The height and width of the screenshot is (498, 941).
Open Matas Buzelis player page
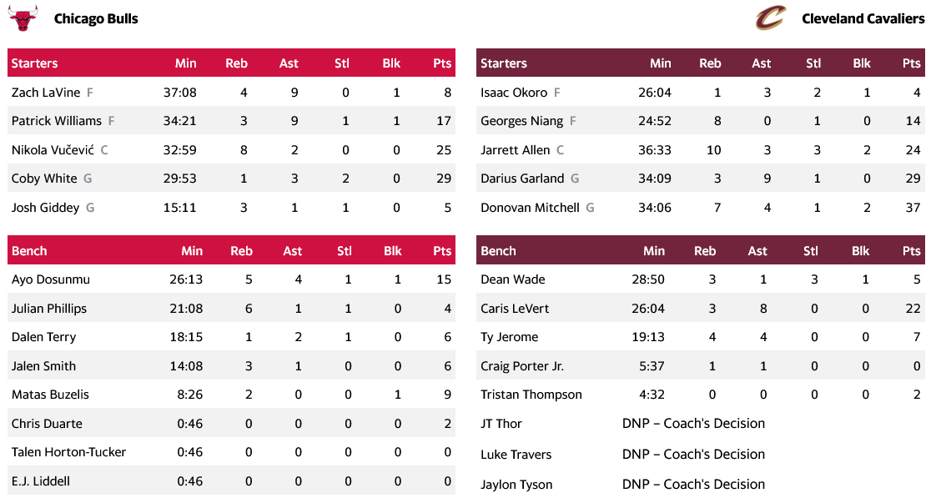coord(50,395)
